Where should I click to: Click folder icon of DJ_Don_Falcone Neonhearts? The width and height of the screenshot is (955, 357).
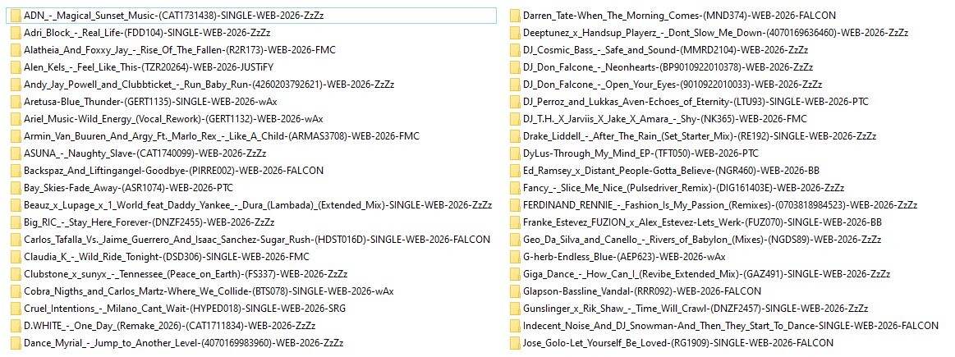tap(515, 67)
